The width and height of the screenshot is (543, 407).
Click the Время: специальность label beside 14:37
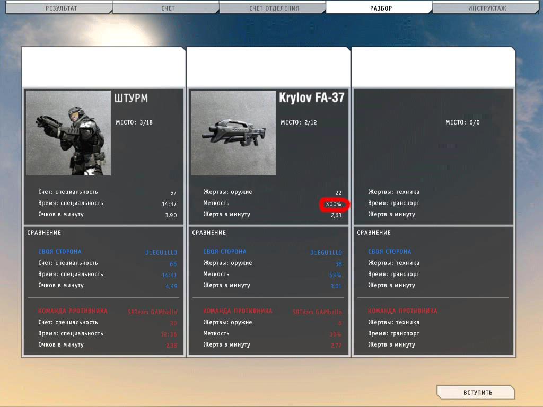(x=71, y=203)
